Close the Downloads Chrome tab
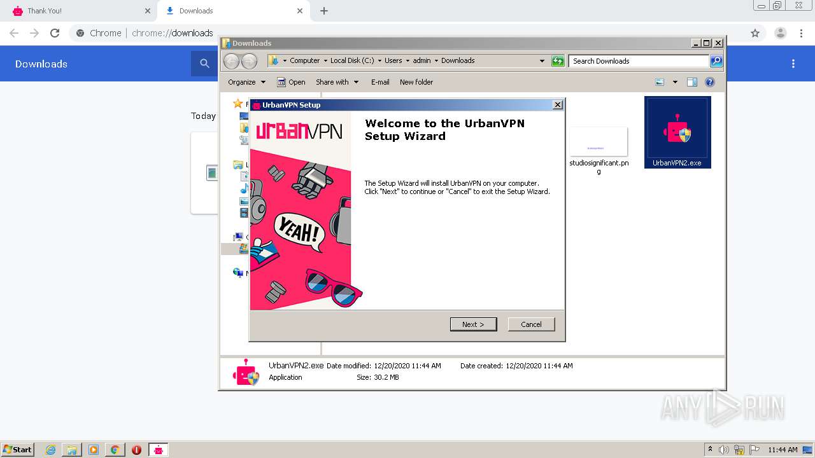The height and width of the screenshot is (458, 815). point(301,11)
